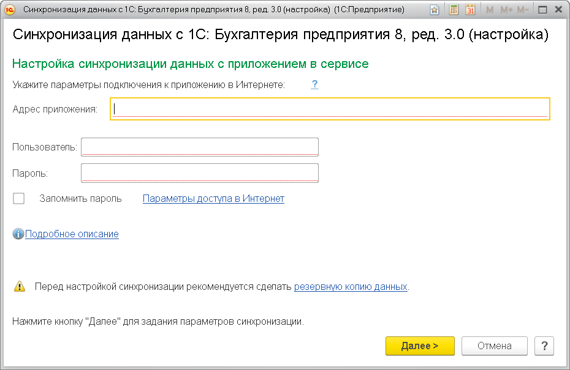This screenshot has height=370, width=570.
Task: Open the calculator from title bar
Action: pyautogui.click(x=454, y=10)
